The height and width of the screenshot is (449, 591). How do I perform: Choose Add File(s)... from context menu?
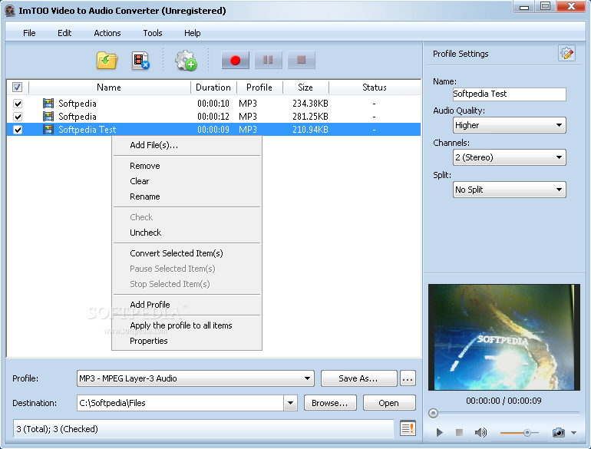(187, 145)
